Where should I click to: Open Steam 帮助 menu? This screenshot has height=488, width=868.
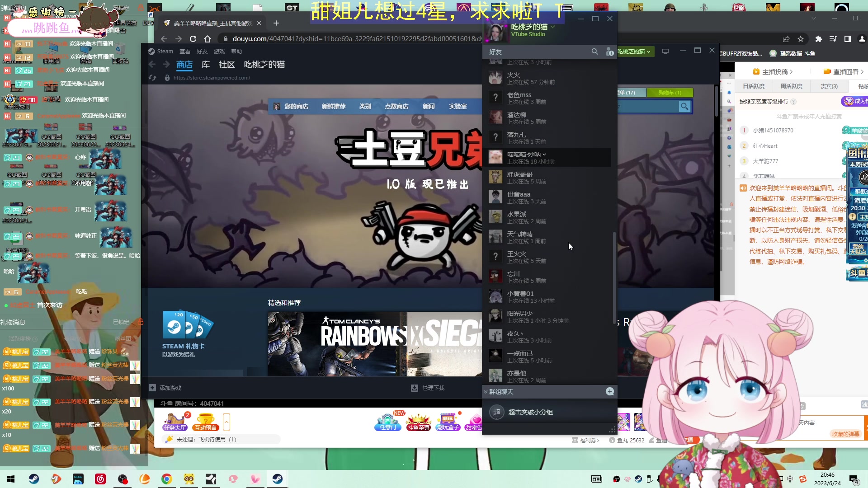pyautogui.click(x=236, y=52)
